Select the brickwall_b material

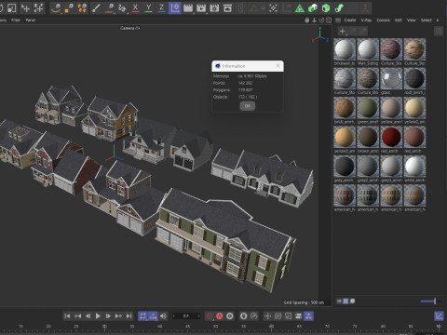pos(345,49)
